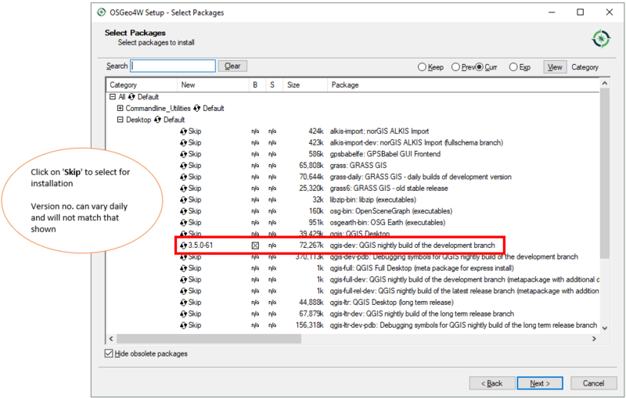Click the Skip icon for qgis-ltr Desktop package
626x398 pixels.
coord(183,302)
